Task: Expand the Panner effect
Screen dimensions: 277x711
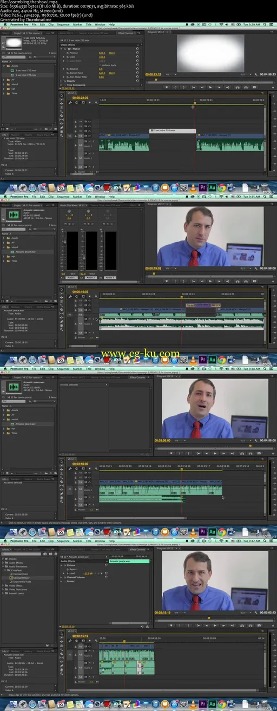Action: coord(62,580)
